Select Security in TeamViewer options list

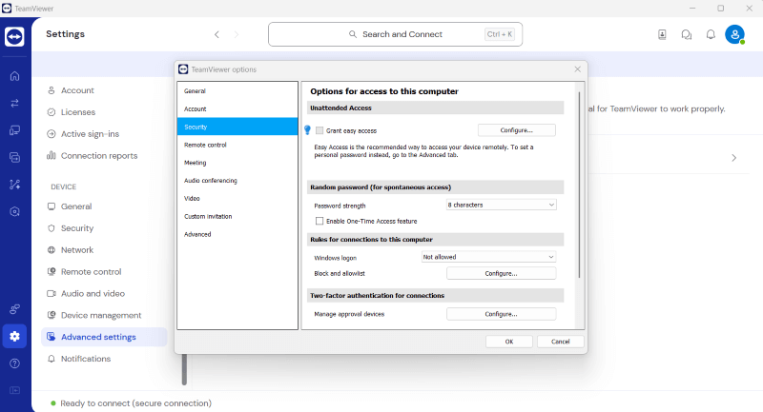237,127
